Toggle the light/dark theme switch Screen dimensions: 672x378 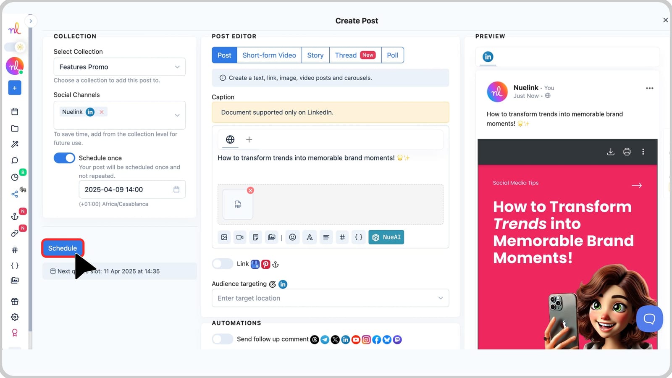(15, 47)
